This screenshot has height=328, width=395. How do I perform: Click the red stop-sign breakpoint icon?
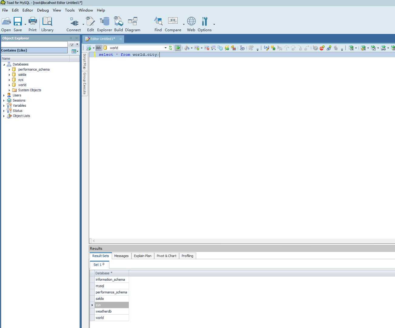322,48
